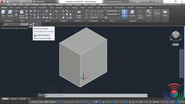
Task: Open the Groups panel button
Action: [157, 12]
